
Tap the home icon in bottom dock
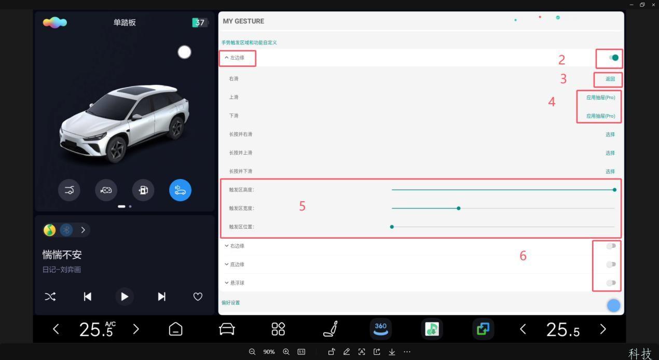point(176,329)
